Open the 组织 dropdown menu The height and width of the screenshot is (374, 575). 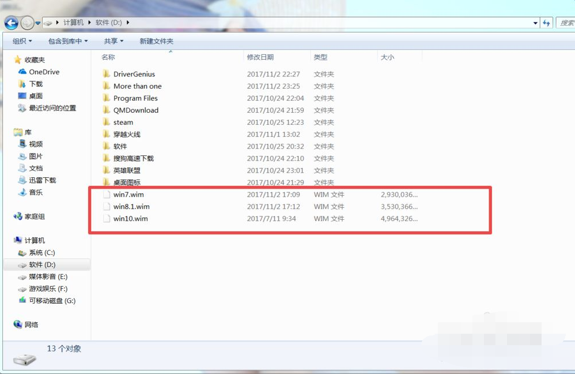pyautogui.click(x=22, y=41)
